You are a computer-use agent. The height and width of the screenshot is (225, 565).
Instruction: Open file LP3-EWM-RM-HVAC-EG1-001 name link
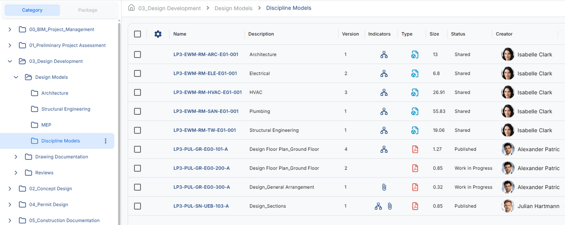[207, 92]
